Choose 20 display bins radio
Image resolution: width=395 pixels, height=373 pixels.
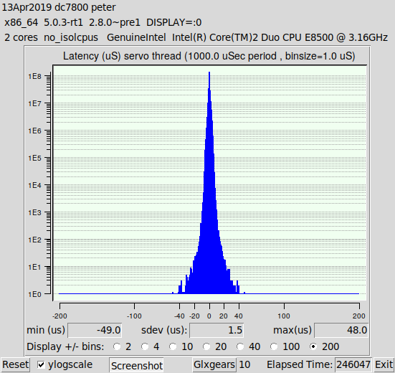pos(206,346)
